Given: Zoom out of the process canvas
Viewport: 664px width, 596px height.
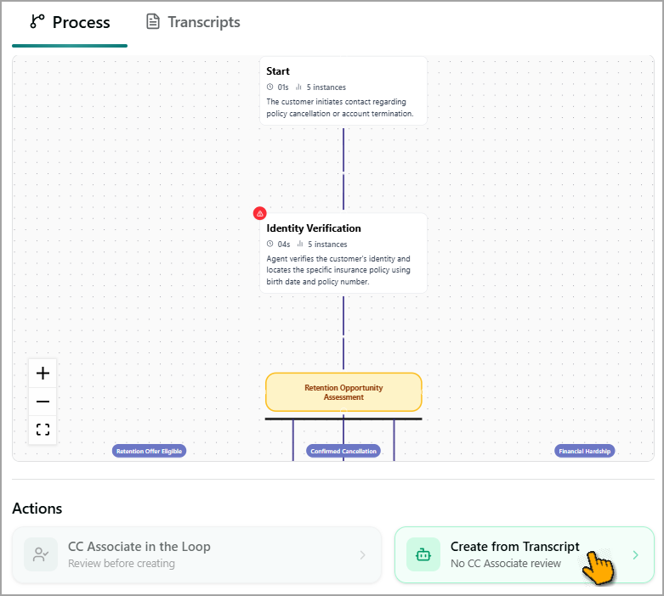Looking at the screenshot, I should tap(43, 402).
